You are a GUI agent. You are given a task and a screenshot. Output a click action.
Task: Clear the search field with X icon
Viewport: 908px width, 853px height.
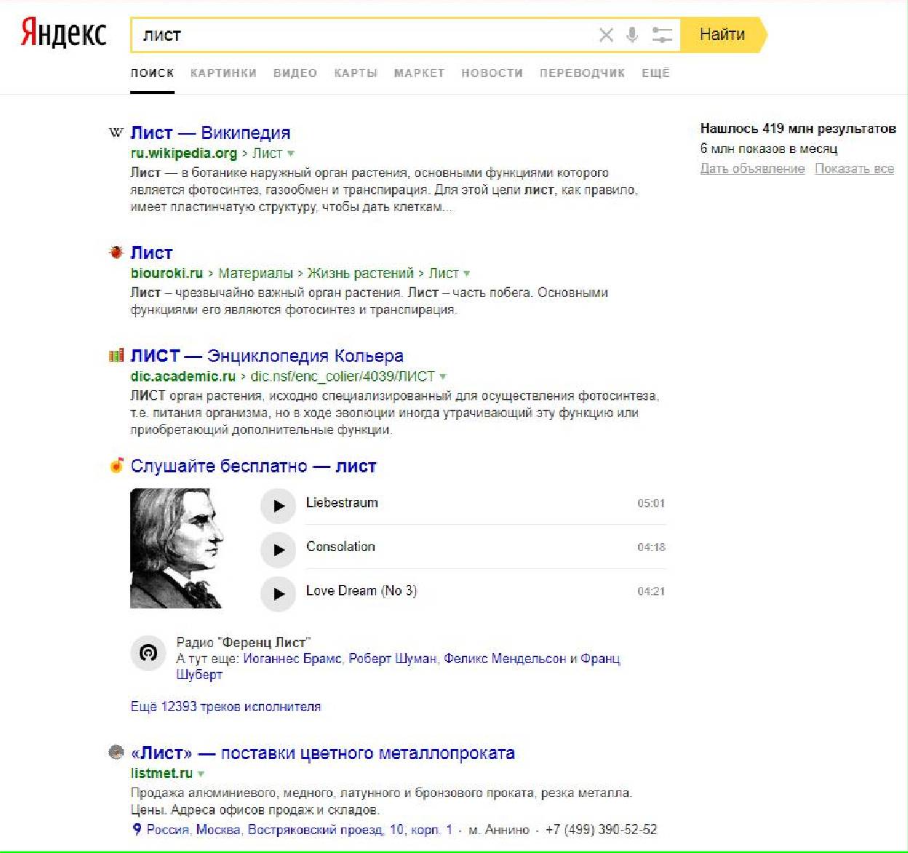(x=605, y=35)
